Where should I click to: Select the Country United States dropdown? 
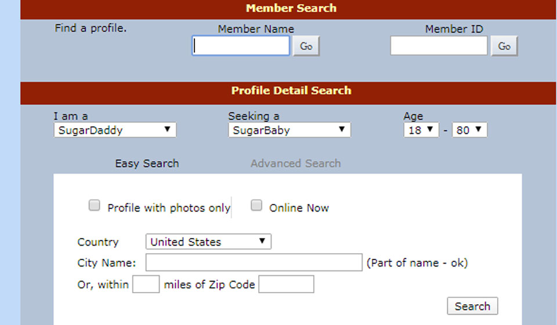coord(208,242)
